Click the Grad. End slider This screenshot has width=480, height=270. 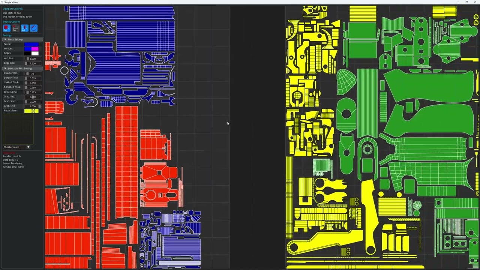(33, 106)
